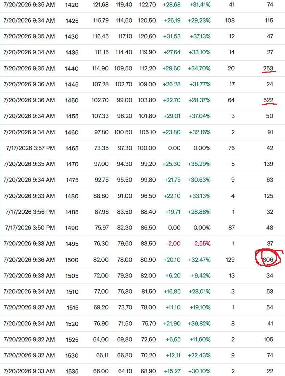This screenshot has width=285, height=376.
Task: Select open interest 139 on strike 1470
Action: [x=268, y=164]
